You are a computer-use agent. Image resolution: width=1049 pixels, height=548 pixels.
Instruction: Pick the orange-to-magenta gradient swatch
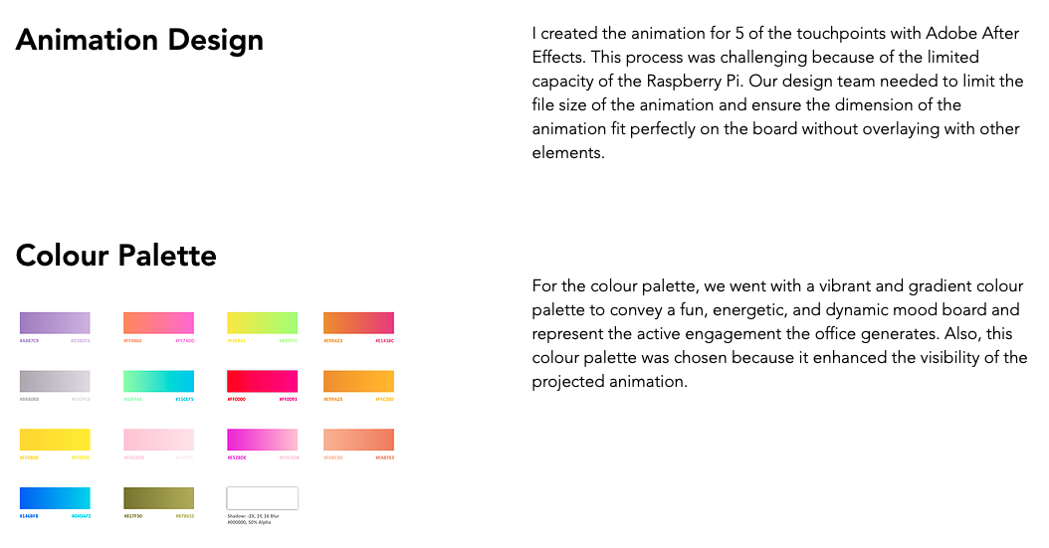[358, 322]
